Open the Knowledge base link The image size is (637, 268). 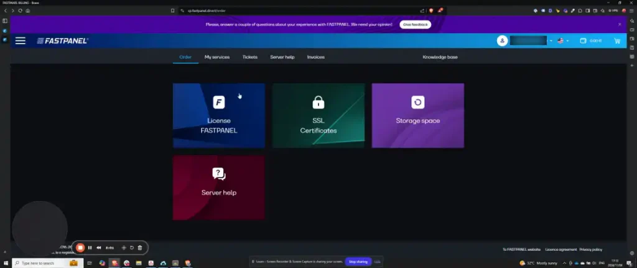pos(440,57)
